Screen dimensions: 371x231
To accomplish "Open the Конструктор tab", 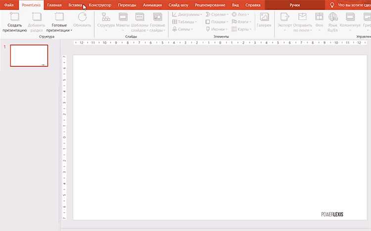I will [x=100, y=5].
